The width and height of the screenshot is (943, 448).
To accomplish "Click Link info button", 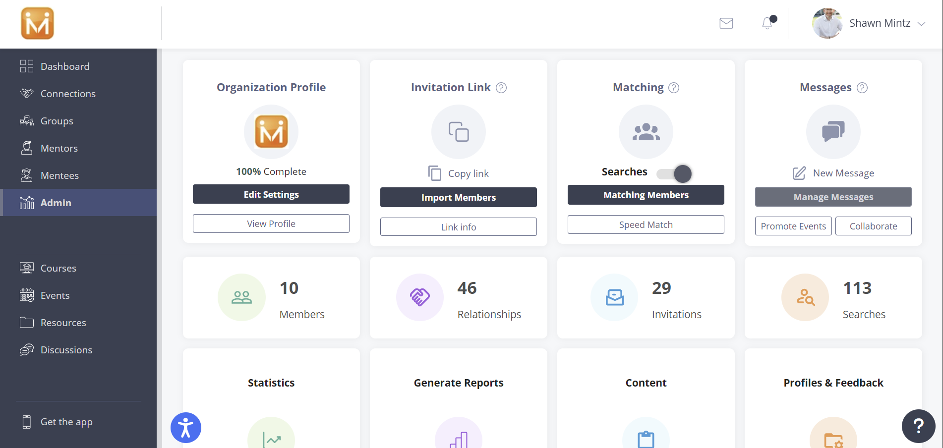I will pos(459,227).
